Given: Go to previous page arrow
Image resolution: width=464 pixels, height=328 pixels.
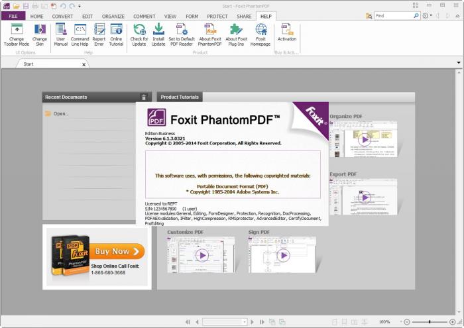Looking at the screenshot, I should 197,322.
